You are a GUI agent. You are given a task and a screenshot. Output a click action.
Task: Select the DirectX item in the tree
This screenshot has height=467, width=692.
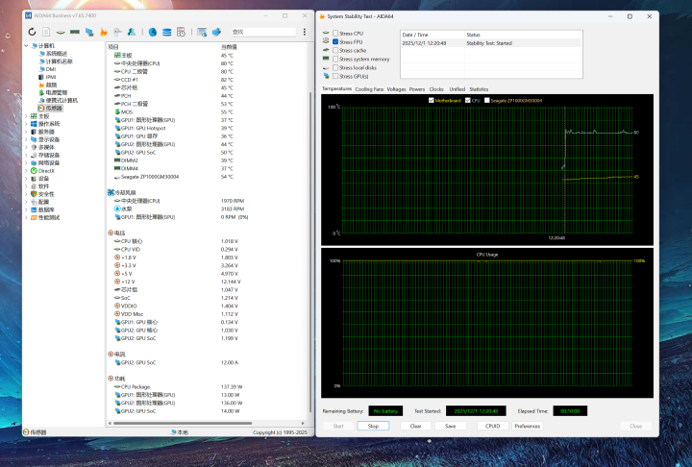[x=47, y=170]
